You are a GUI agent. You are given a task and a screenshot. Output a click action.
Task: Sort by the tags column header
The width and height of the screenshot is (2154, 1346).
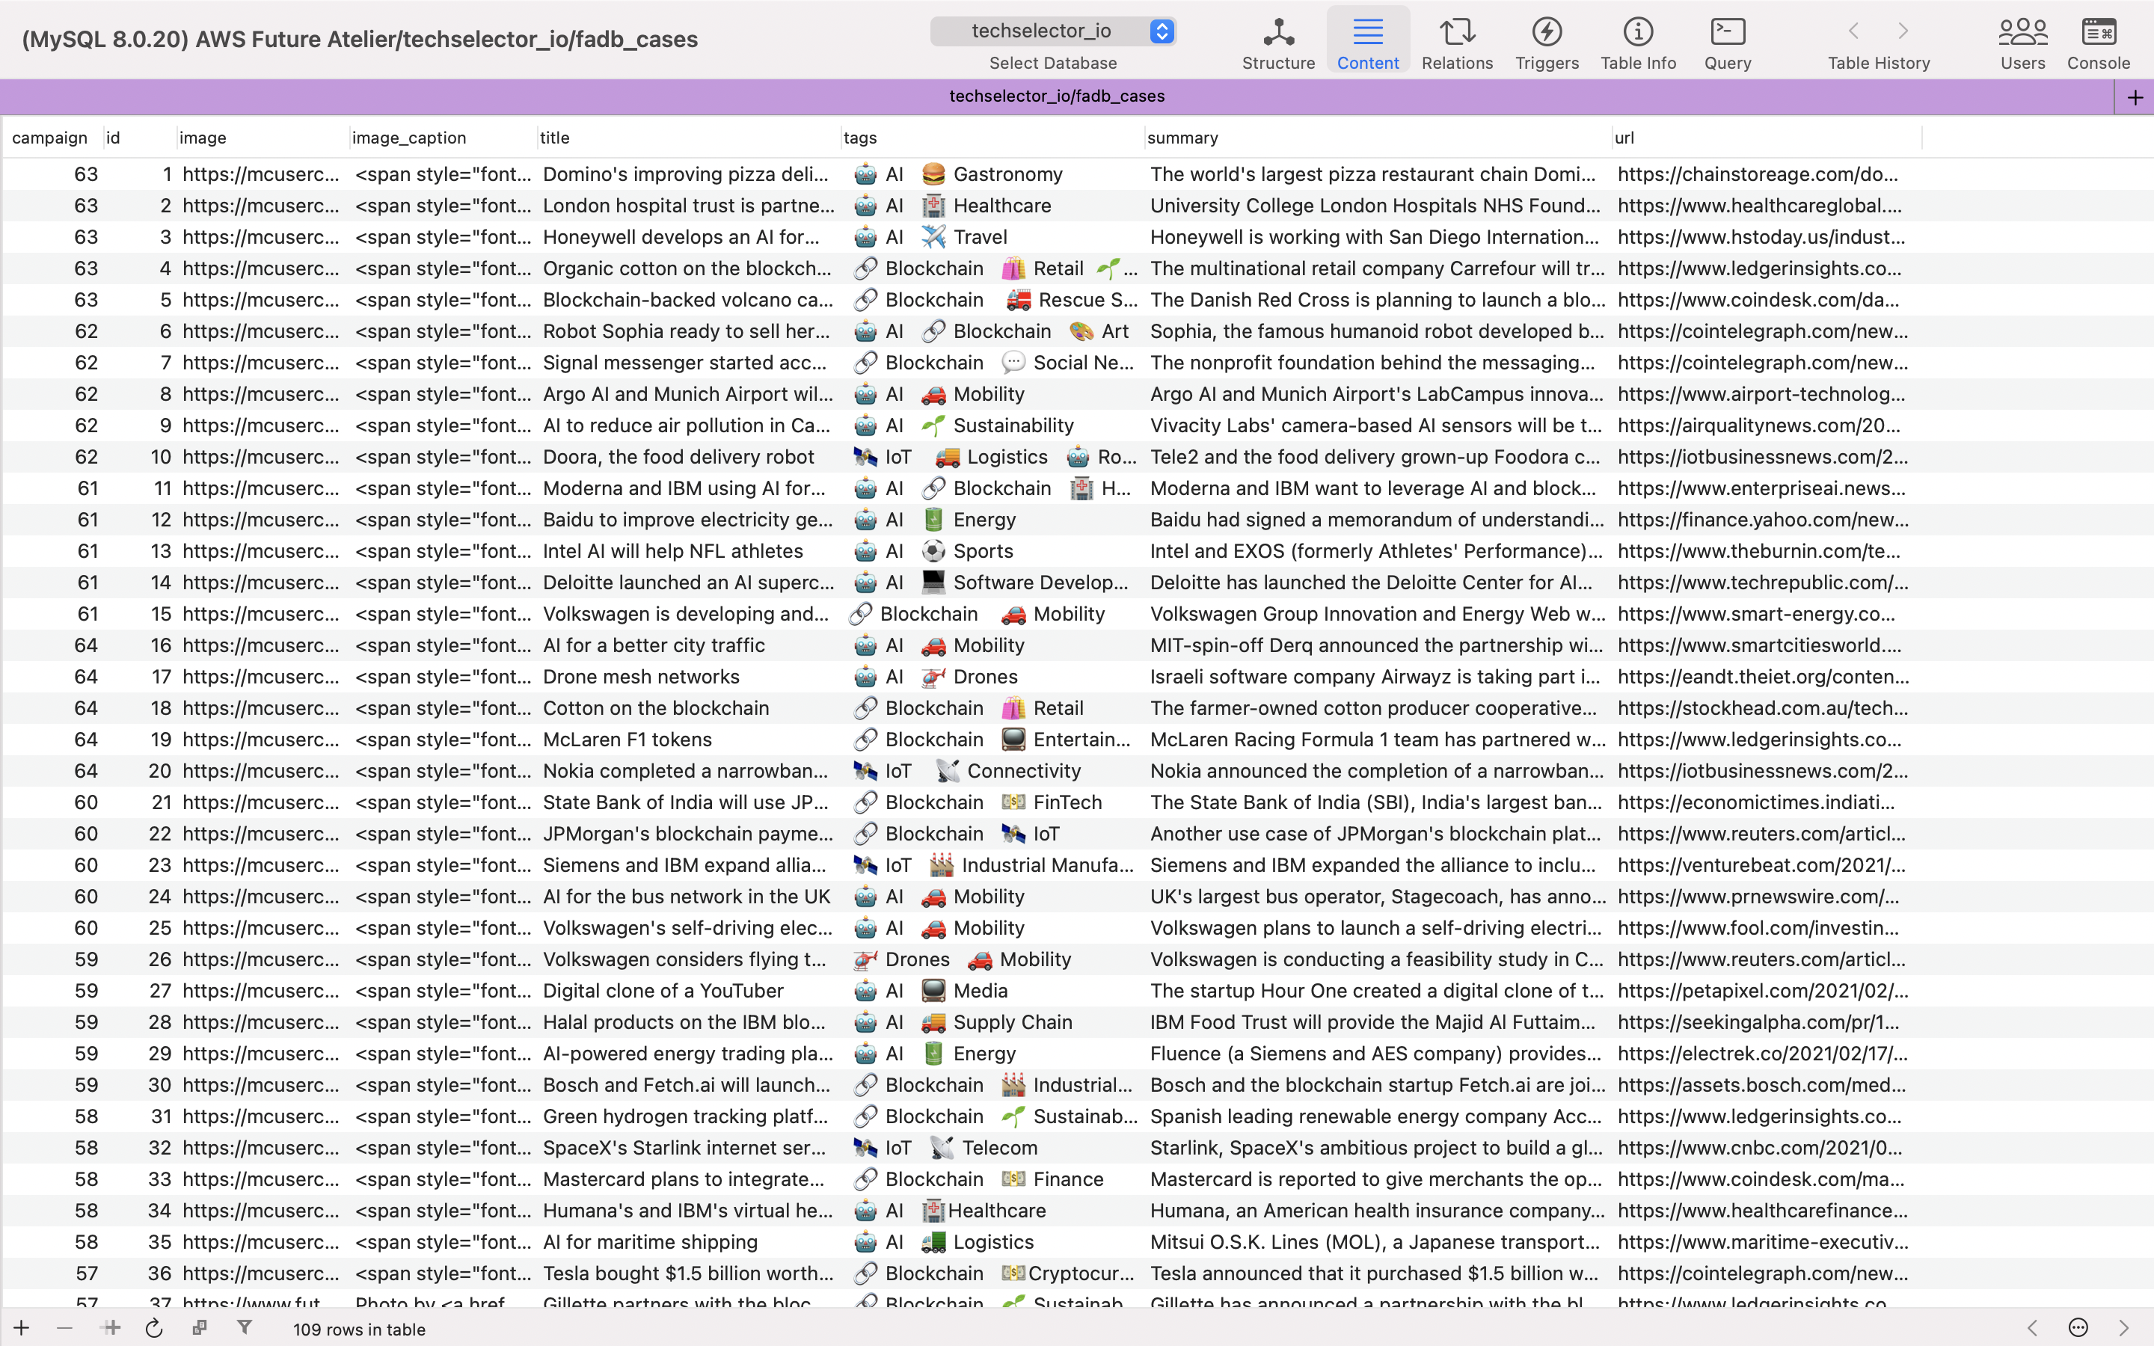pyautogui.click(x=992, y=138)
